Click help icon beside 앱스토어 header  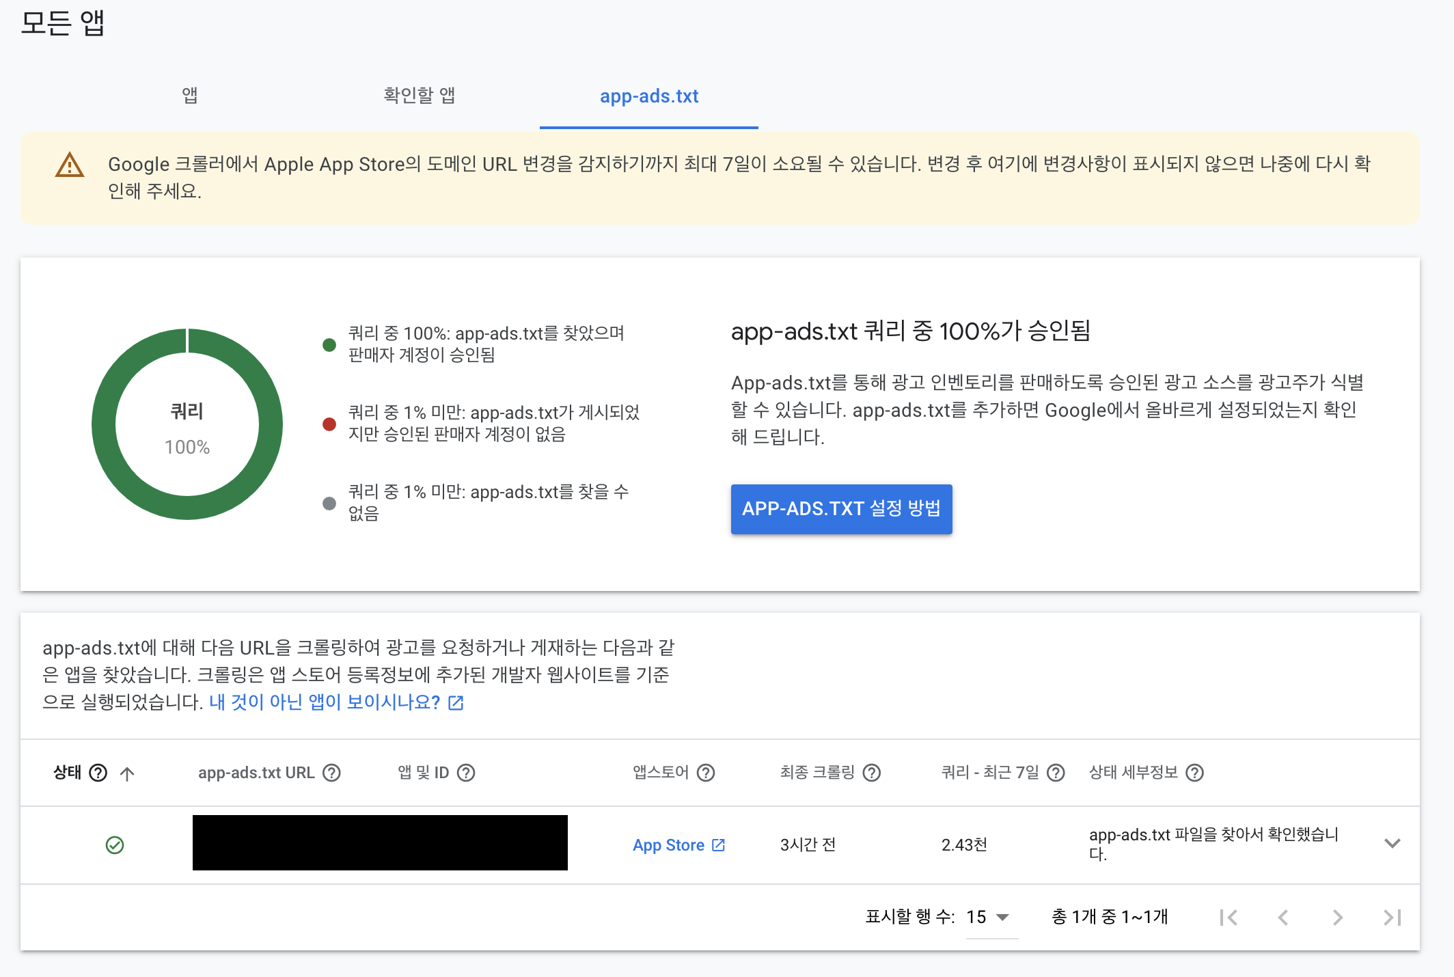tap(706, 773)
